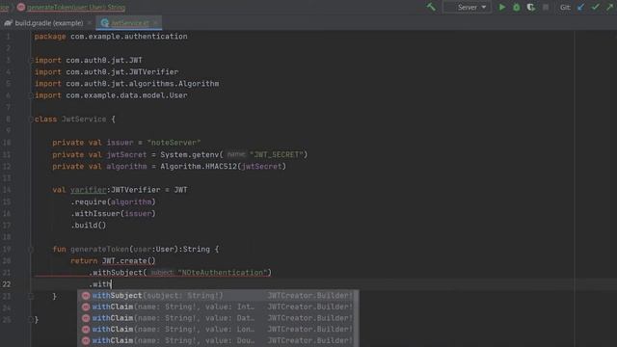
Task: Click line number 22 in the gutter
Action: click(7, 284)
